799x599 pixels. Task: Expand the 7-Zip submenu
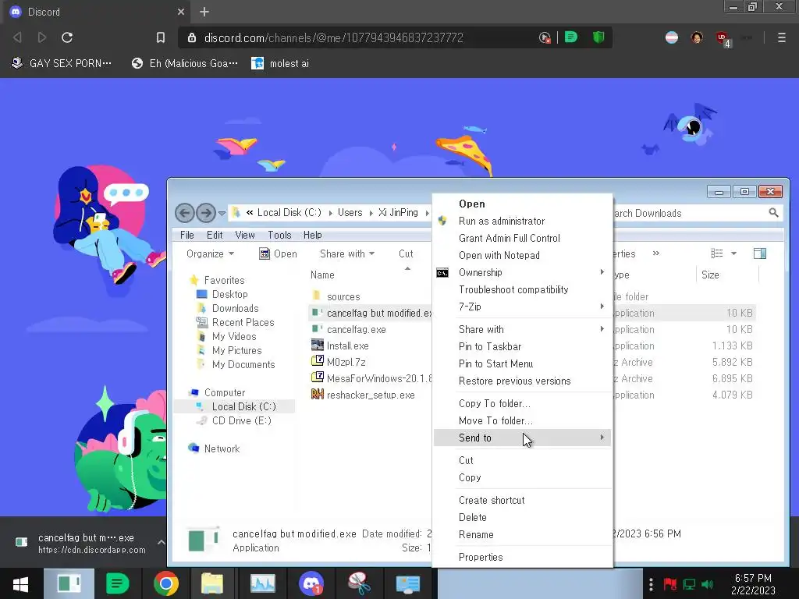[x=522, y=307]
